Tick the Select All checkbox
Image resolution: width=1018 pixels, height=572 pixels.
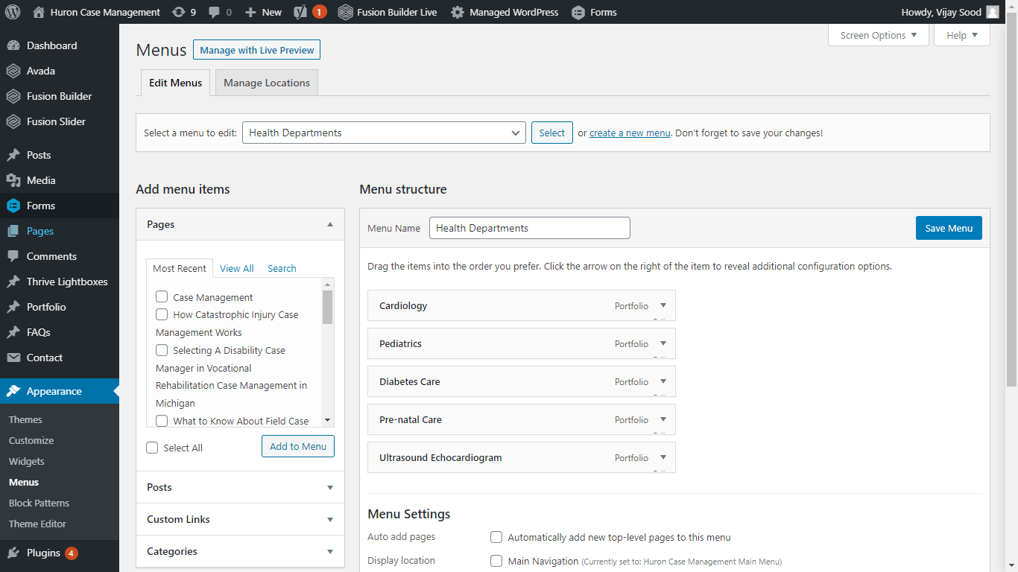click(x=153, y=448)
